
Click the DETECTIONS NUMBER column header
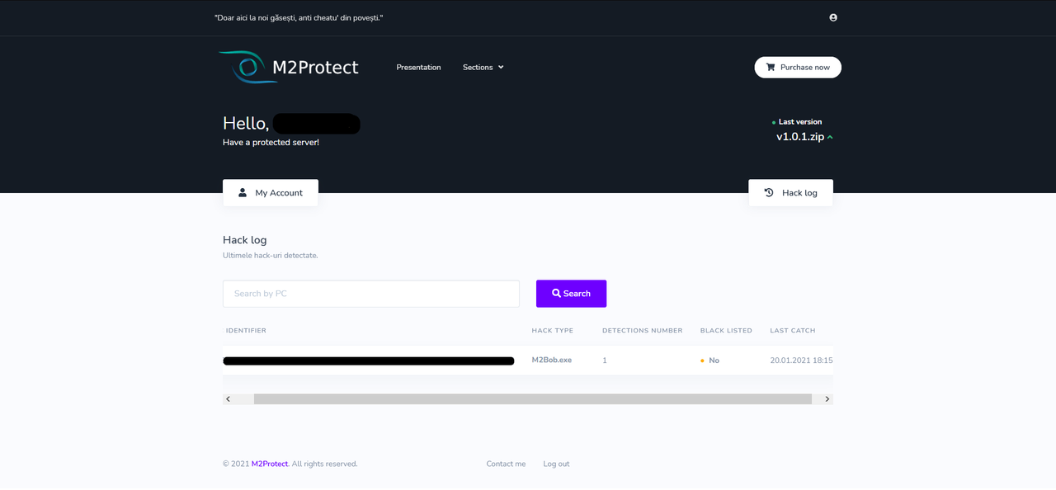click(x=642, y=331)
